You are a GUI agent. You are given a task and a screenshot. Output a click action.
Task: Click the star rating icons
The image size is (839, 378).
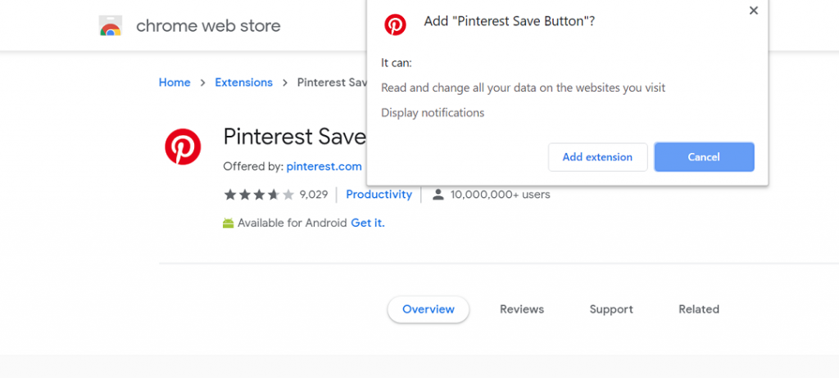pos(258,195)
